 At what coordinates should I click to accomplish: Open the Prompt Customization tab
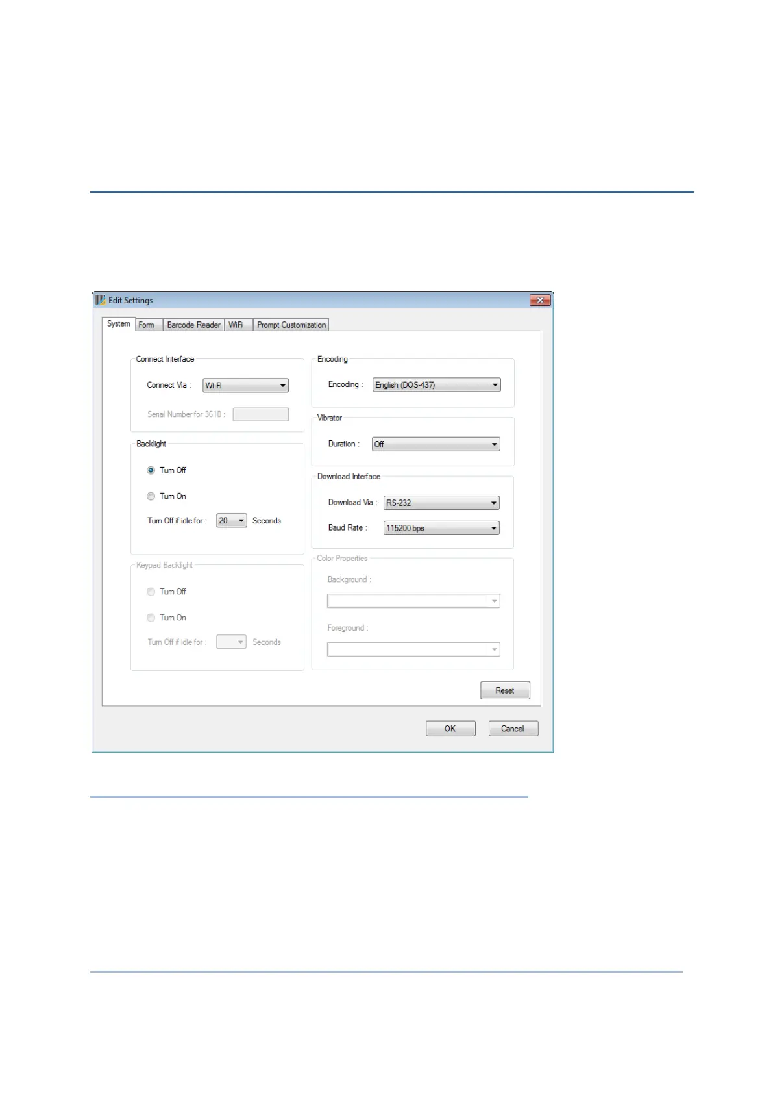[291, 325]
